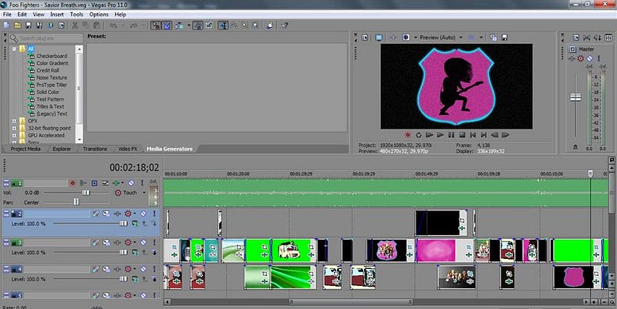Switch to the Explorer tab

pyautogui.click(x=62, y=149)
